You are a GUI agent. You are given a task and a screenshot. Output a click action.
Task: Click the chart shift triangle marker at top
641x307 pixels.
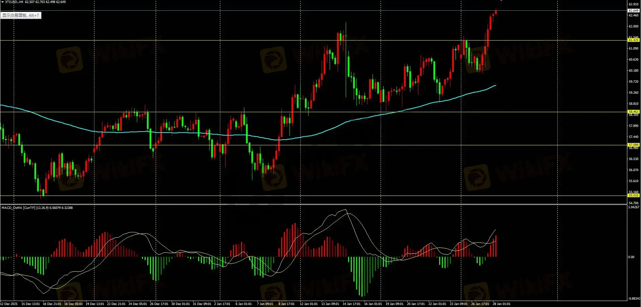pyautogui.click(x=501, y=1)
